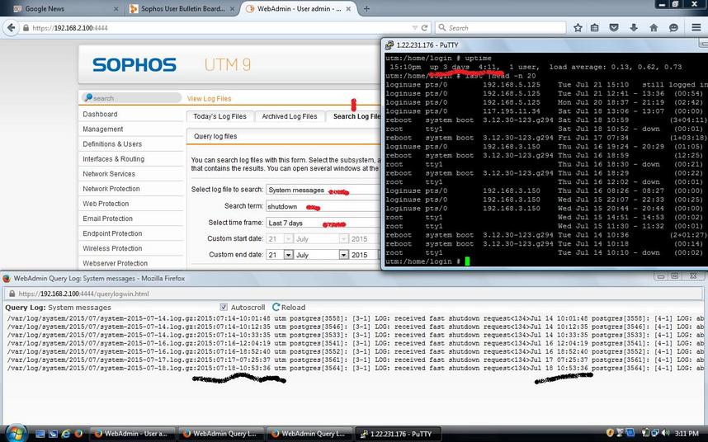Click the Sophos menu search field
708x442 pixels.
tap(131, 98)
